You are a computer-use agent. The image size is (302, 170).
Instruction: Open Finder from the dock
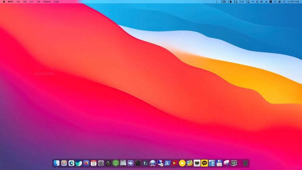56,163
